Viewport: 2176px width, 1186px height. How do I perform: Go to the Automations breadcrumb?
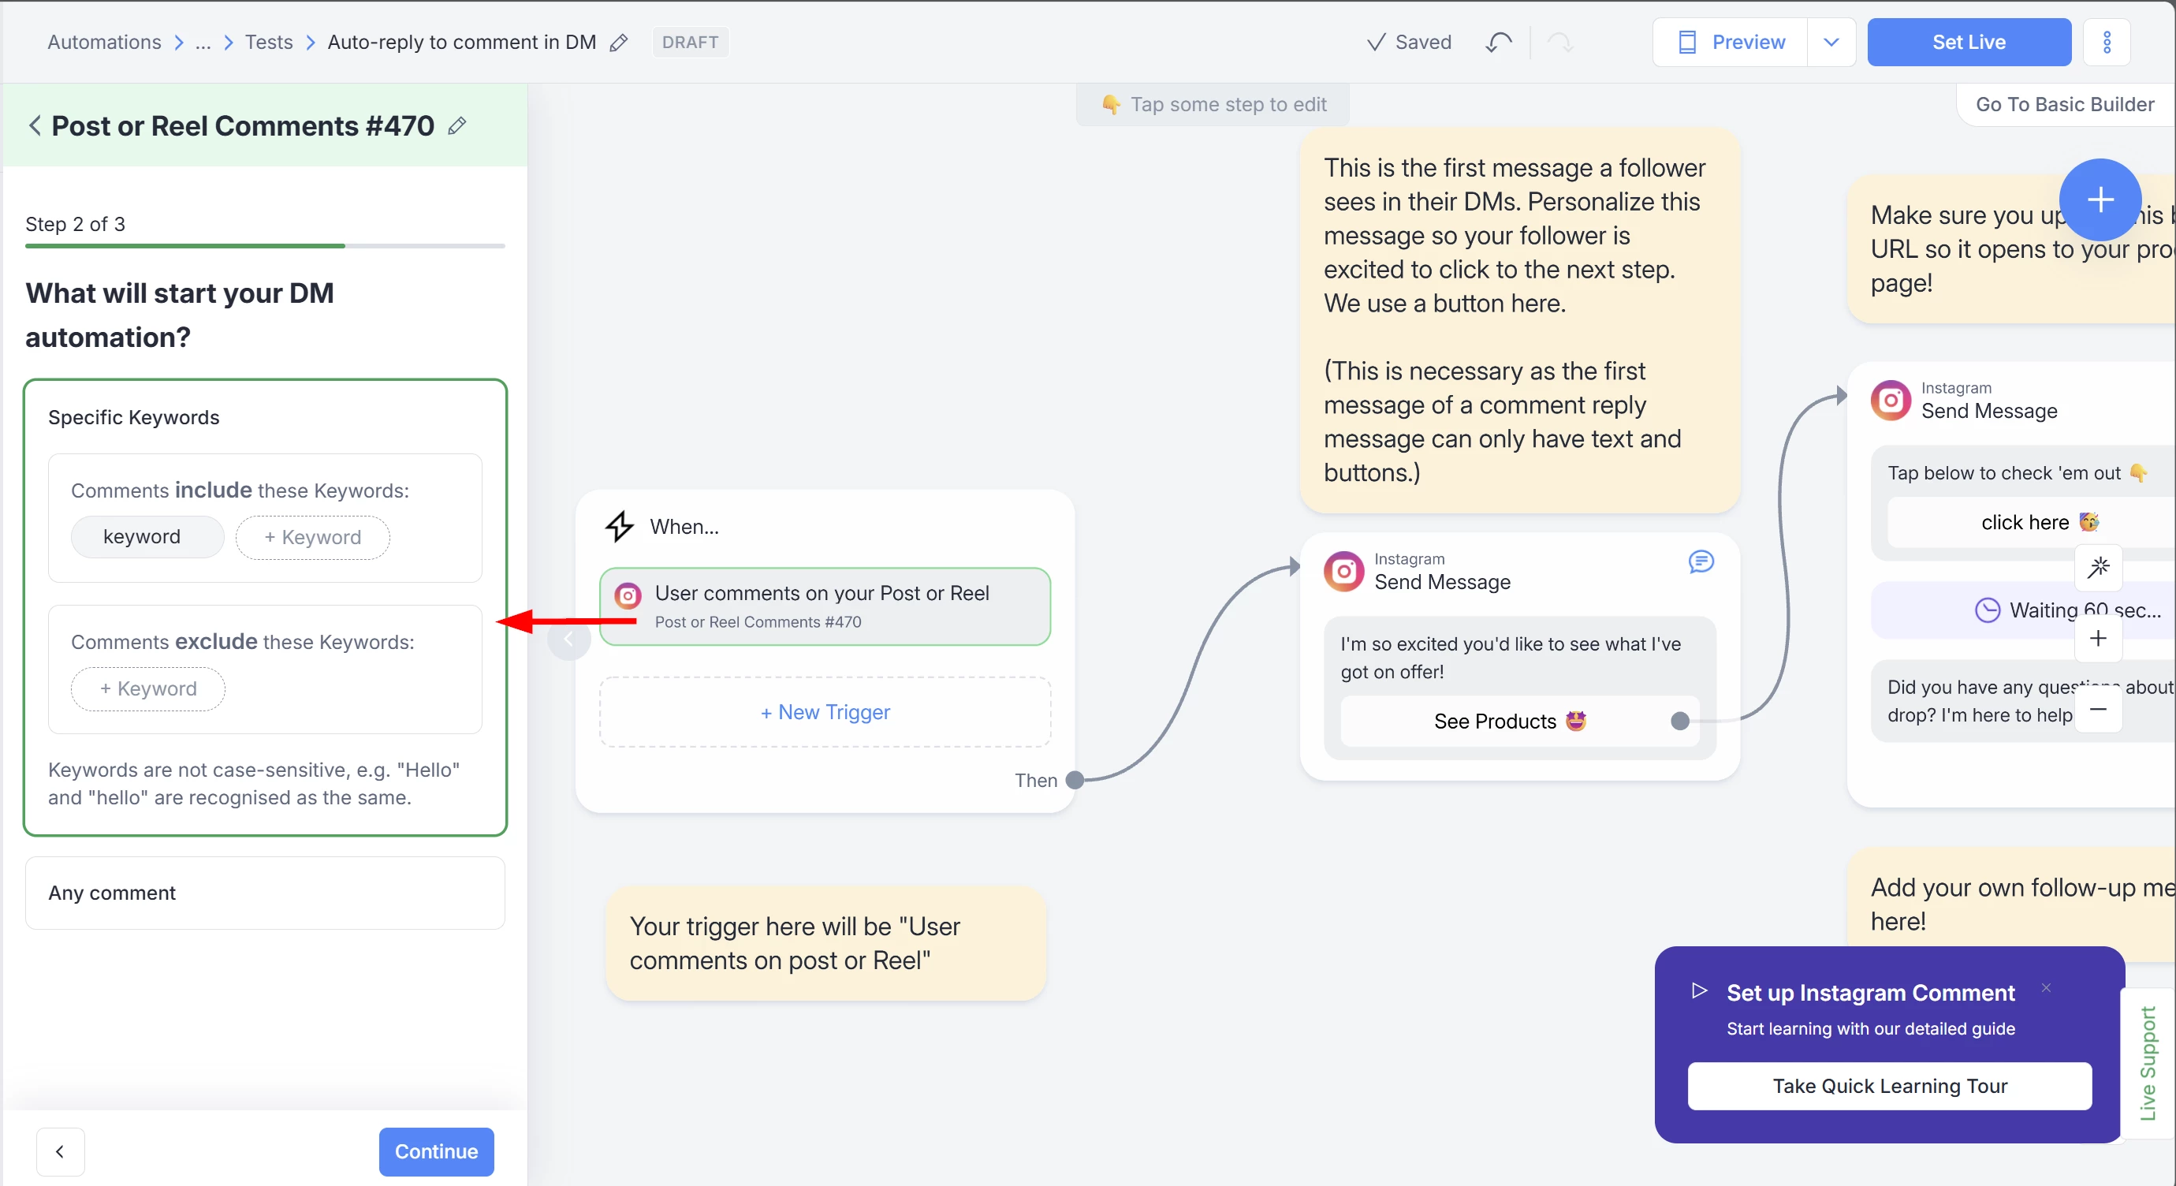coord(104,43)
